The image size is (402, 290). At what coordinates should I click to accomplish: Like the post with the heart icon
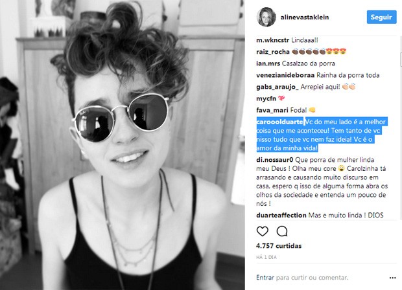pyautogui.click(x=263, y=231)
